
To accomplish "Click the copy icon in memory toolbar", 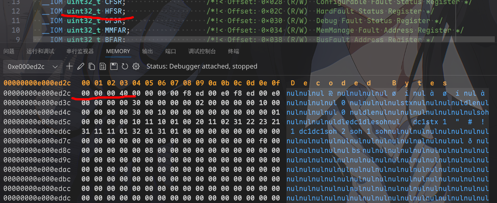I will (x=92, y=66).
